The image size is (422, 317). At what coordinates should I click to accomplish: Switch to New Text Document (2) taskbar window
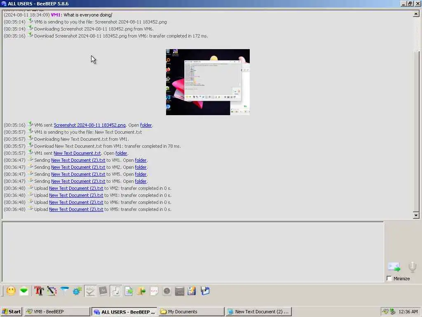pos(259,312)
